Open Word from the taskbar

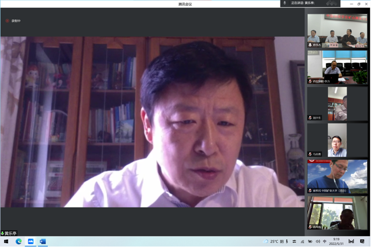[x=42, y=242]
